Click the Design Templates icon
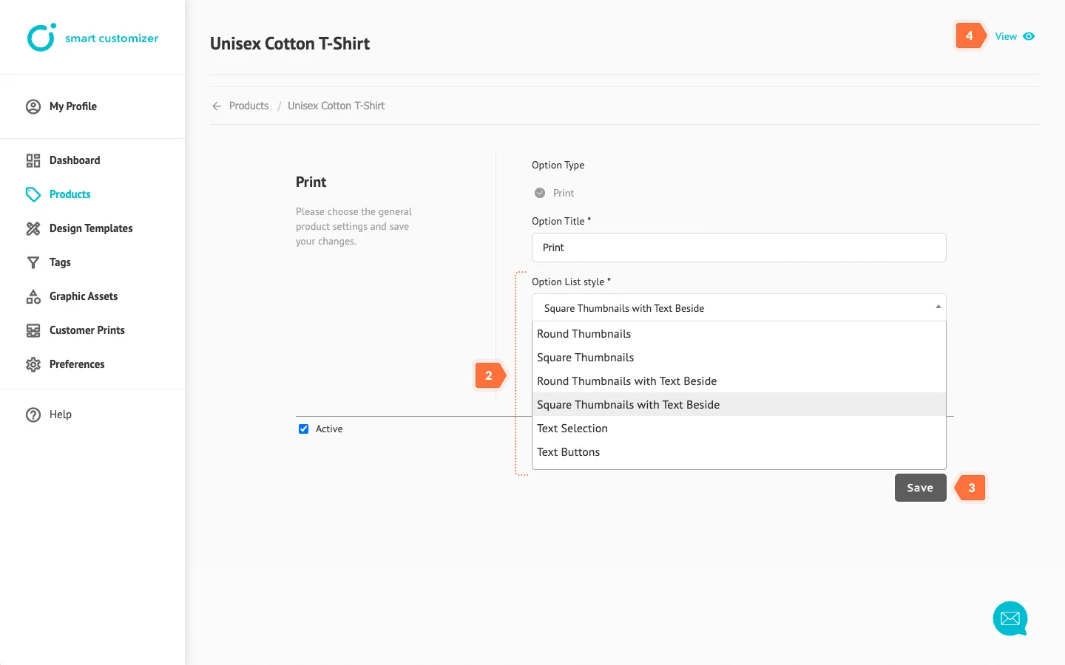1065x665 pixels. click(x=33, y=228)
